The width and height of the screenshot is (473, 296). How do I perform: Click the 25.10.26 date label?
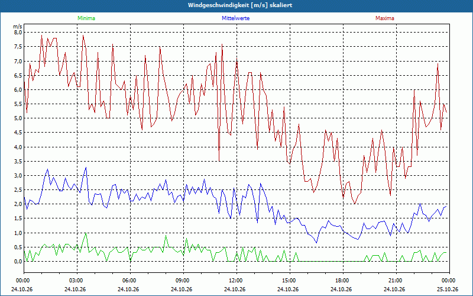[x=448, y=289]
